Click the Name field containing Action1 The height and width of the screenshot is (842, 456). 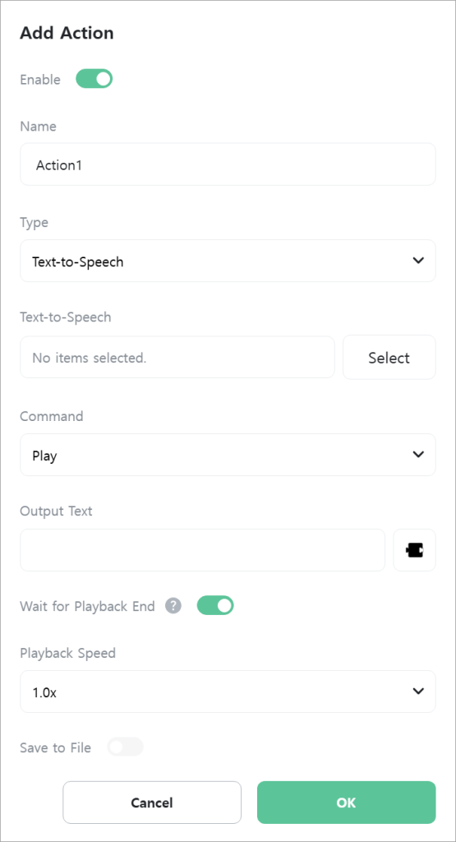tap(228, 164)
